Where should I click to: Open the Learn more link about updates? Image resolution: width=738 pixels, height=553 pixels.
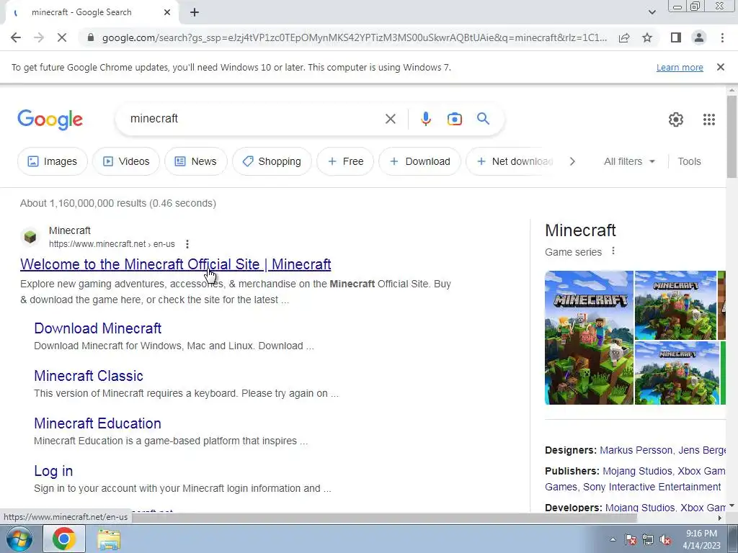(680, 68)
